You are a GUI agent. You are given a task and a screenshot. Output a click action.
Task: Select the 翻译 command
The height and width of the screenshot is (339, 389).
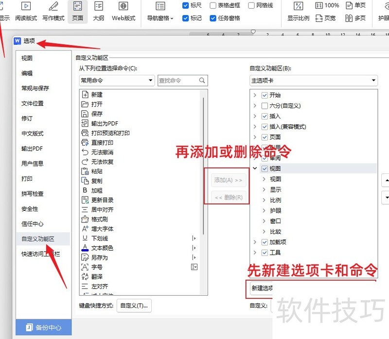[x=140, y=277]
